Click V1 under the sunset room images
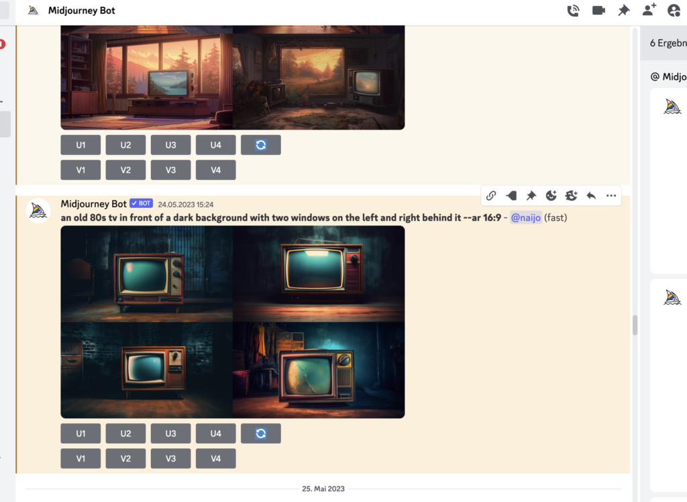 tap(81, 170)
